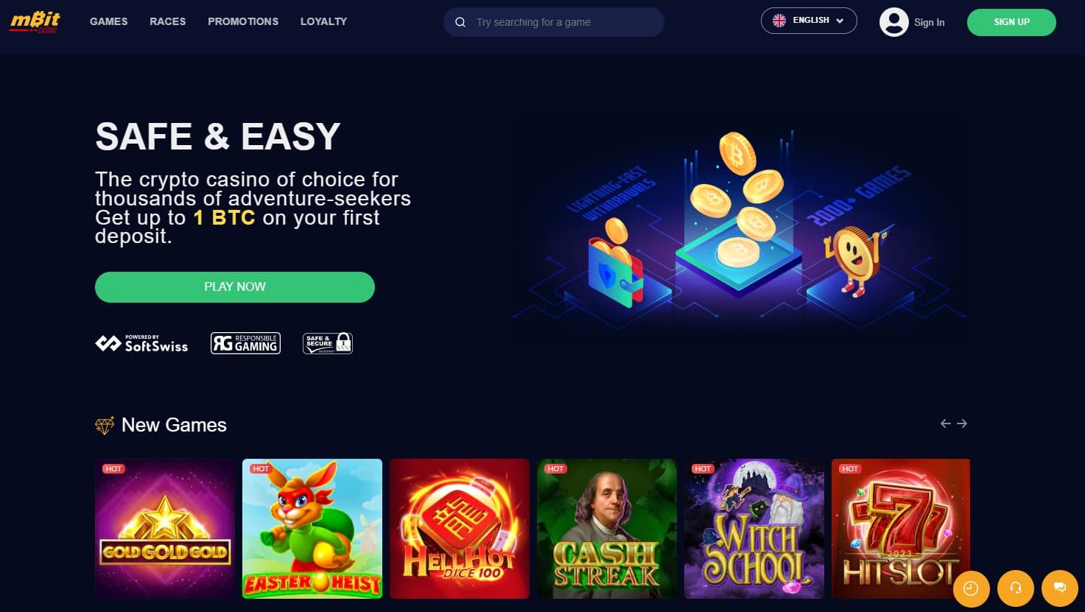
Task: Open the orange clock history button
Action: pos(971,588)
